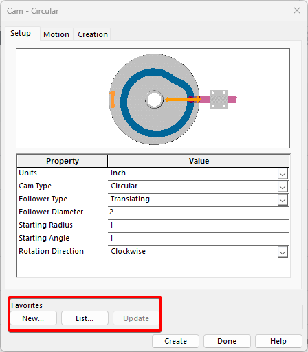The width and height of the screenshot is (308, 352).
Task: Select the 'Circular' cam type value
Action: [x=124, y=186]
